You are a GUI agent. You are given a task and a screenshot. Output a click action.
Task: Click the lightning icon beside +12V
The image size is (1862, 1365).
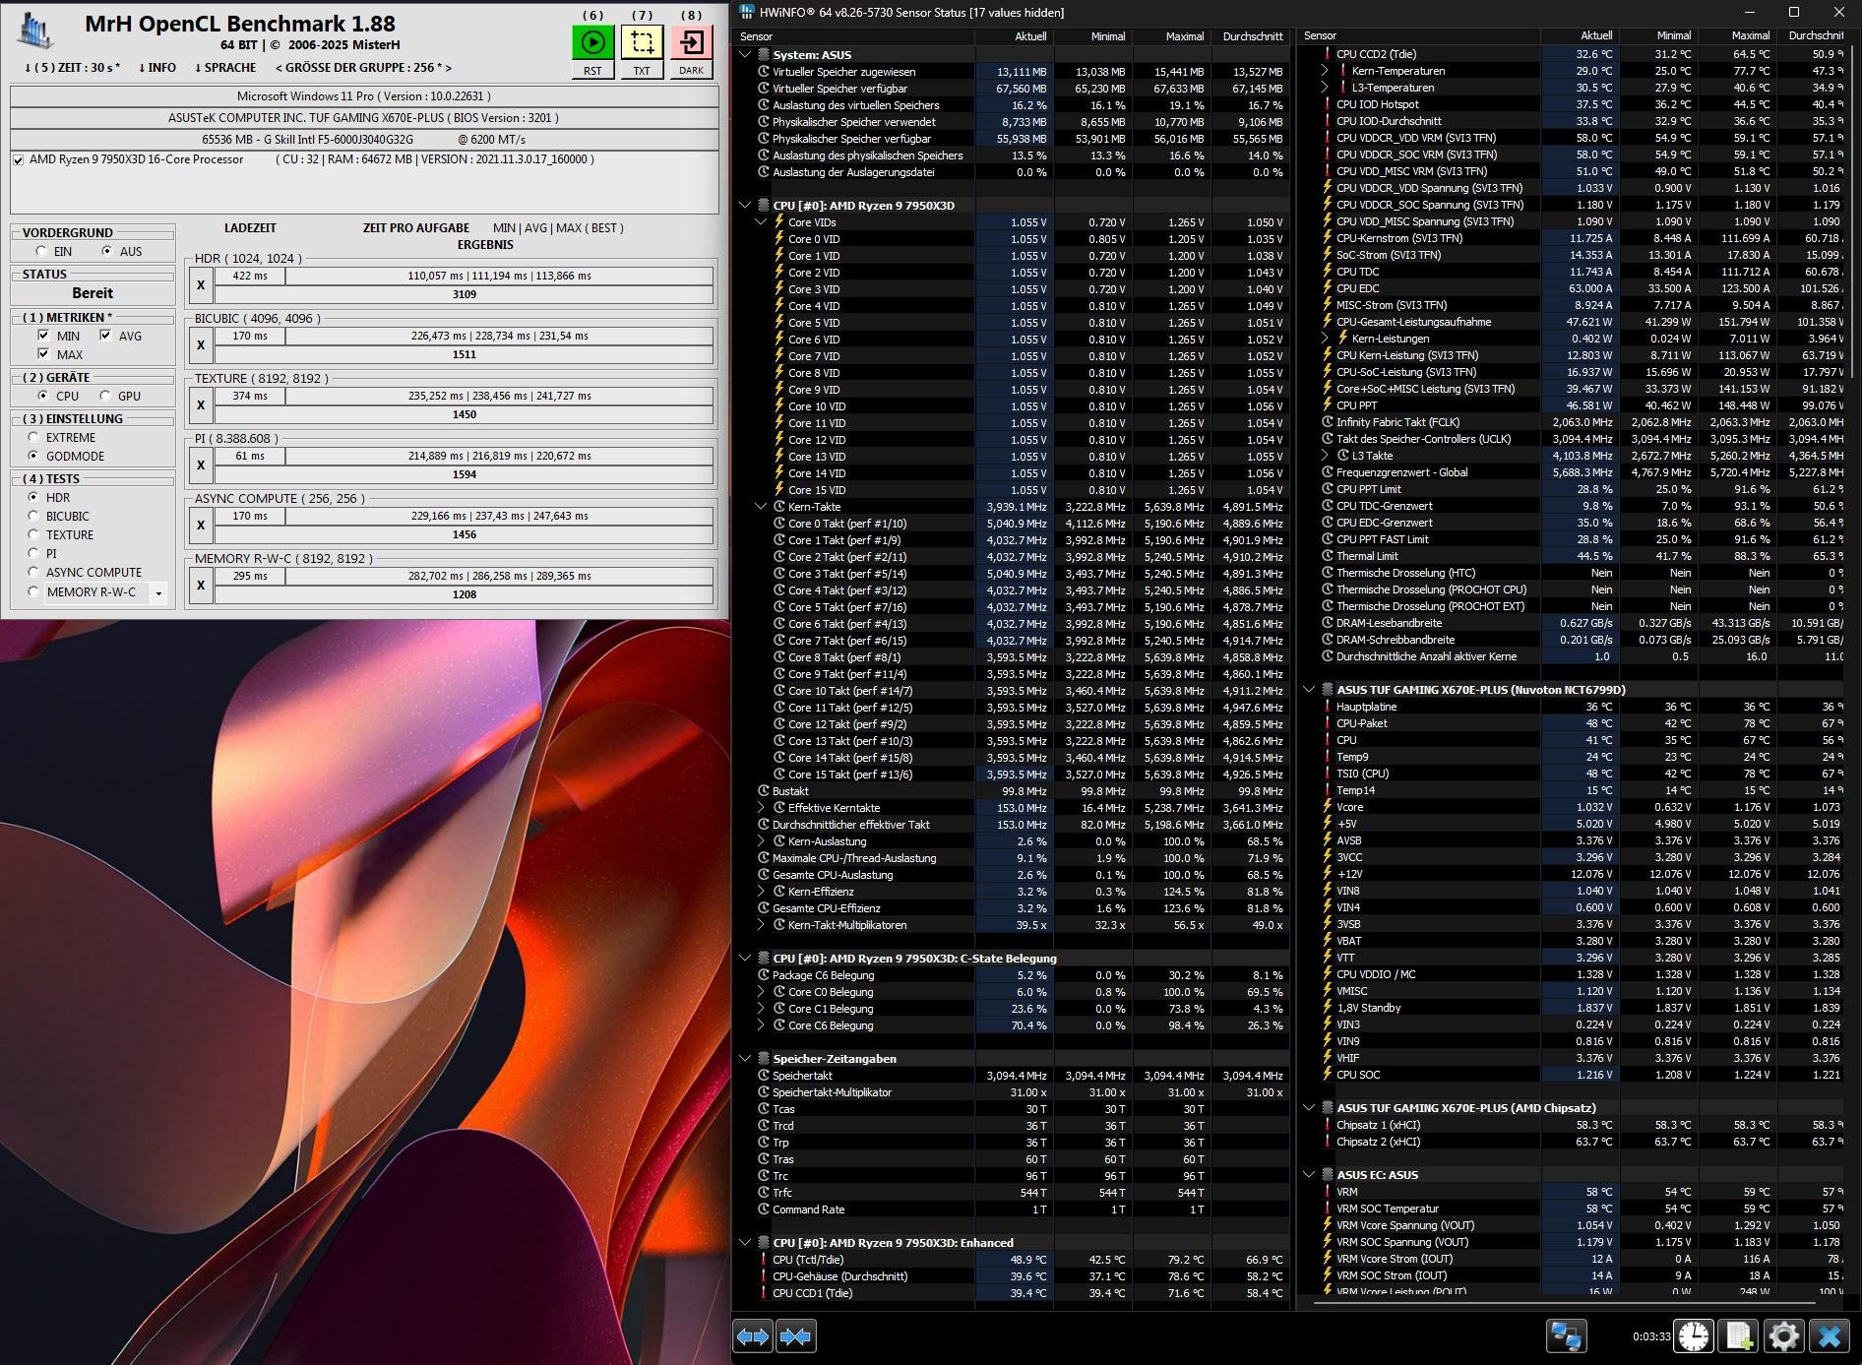1327,874
